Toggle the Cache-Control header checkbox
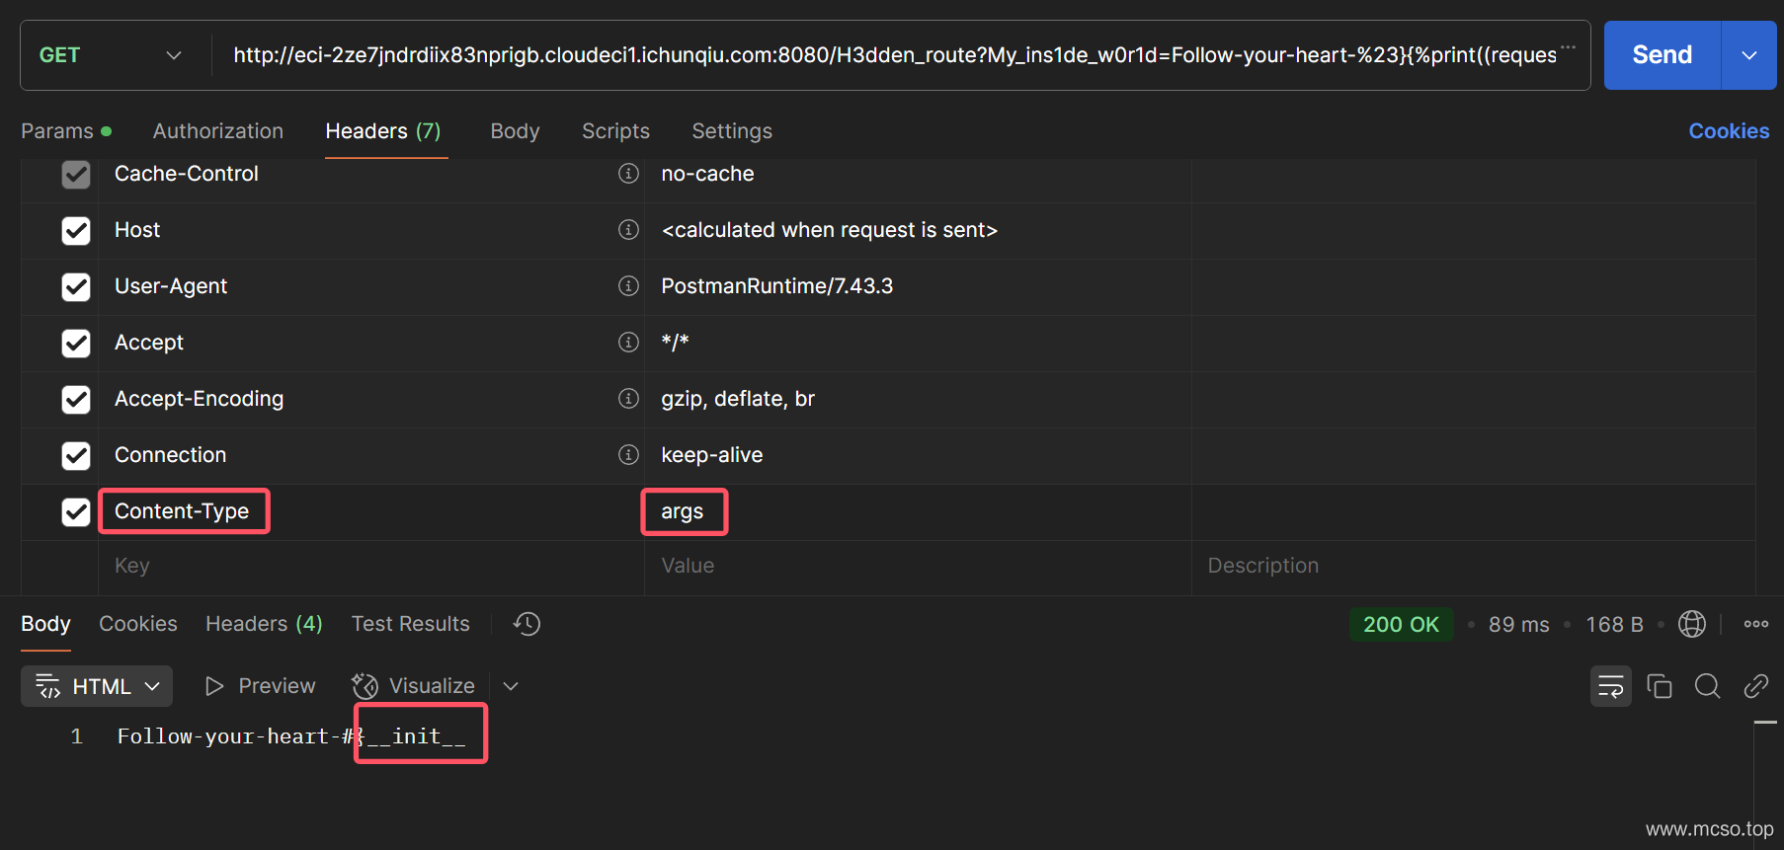Viewport: 1784px width, 850px height. [76, 175]
